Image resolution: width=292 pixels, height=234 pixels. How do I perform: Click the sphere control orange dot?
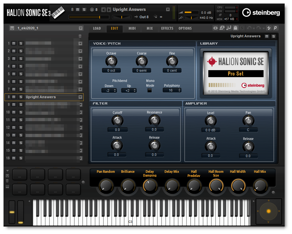269,211
